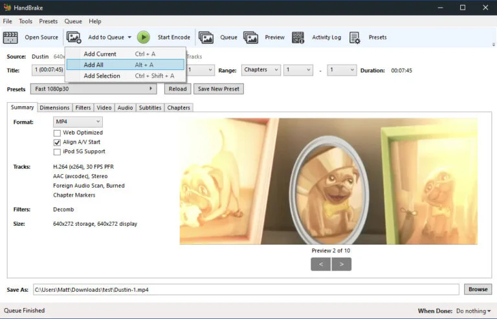Toggle the Web Optimized checkbox
The height and width of the screenshot is (319, 497).
(57, 133)
